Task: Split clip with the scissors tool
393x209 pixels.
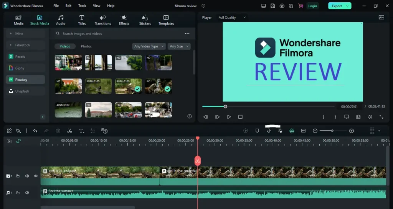Action: click(69, 131)
